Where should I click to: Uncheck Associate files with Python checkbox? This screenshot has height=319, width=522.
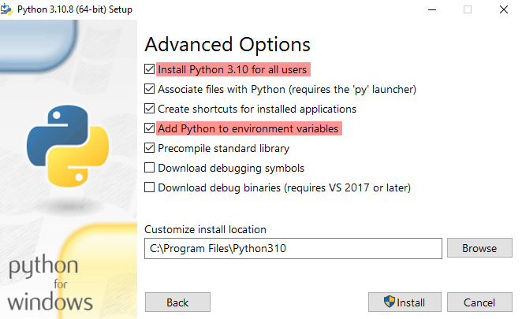click(x=150, y=89)
